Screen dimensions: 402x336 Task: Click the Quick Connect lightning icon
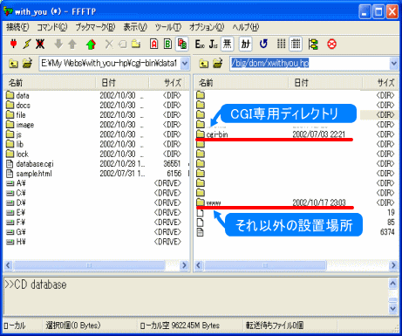27,45
